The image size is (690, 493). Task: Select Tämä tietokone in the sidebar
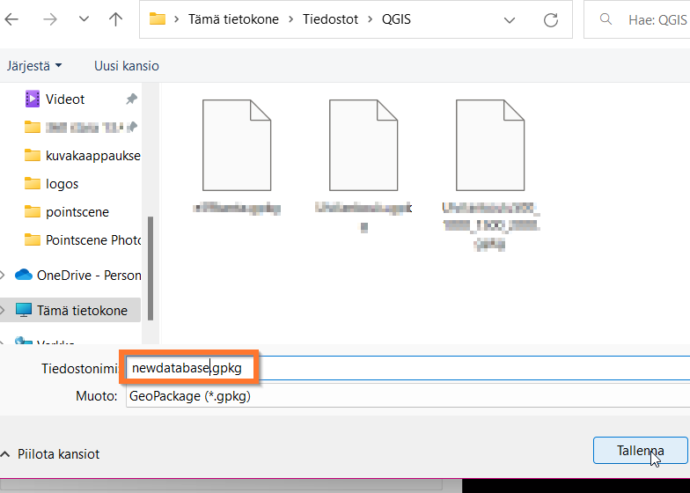(x=70, y=310)
